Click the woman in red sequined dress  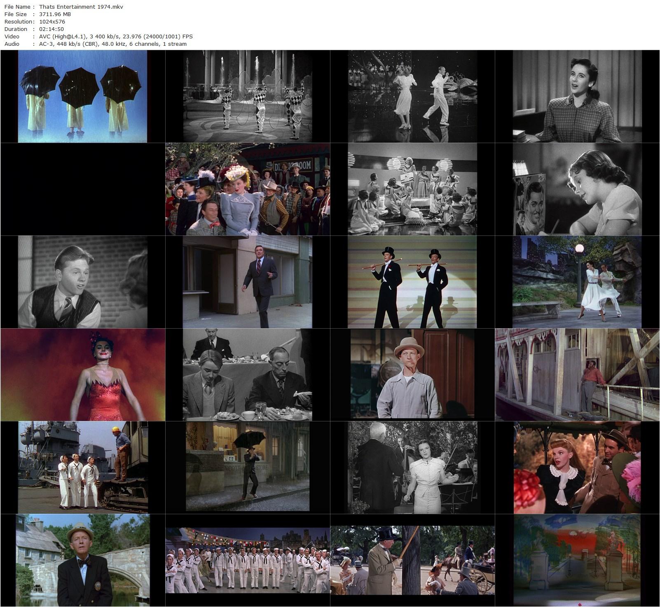pos(83,375)
